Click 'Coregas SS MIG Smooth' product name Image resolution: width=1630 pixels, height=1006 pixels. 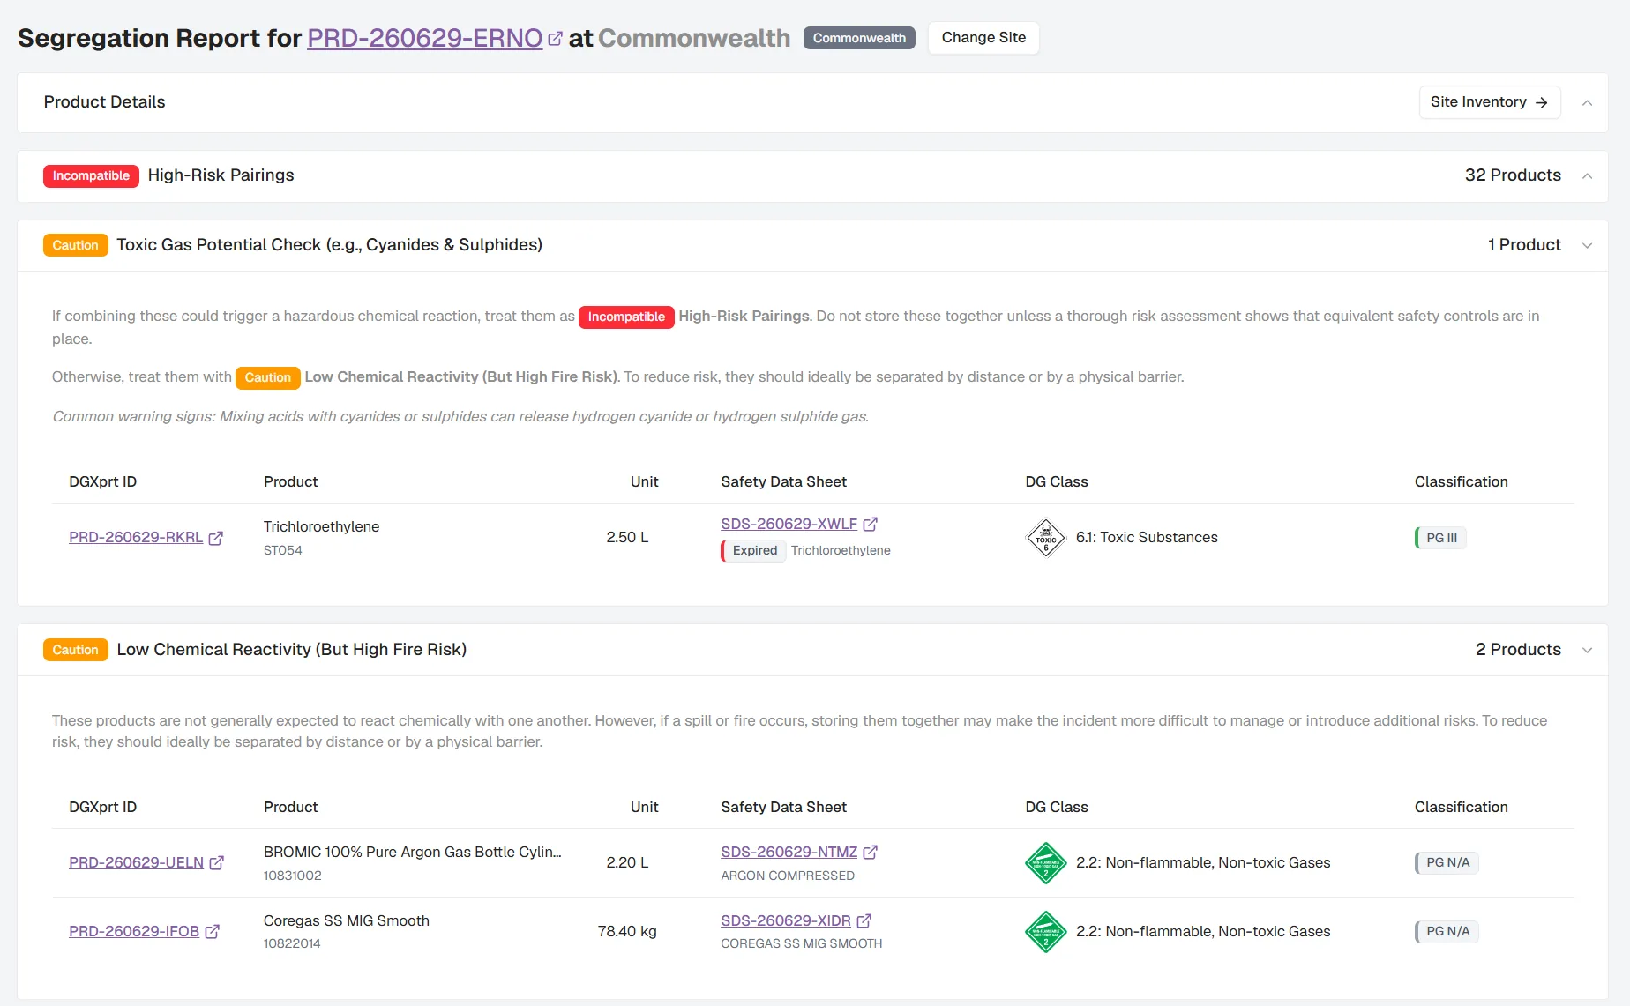(x=347, y=920)
